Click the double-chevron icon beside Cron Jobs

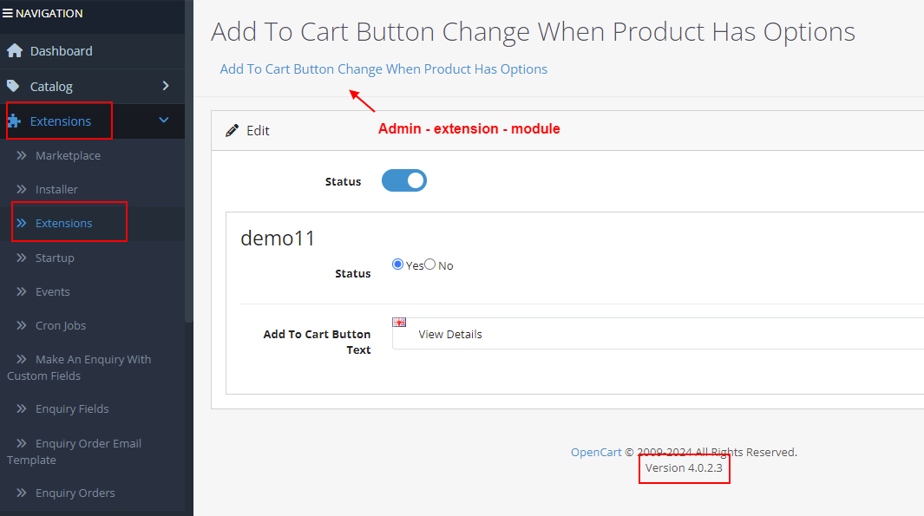(x=22, y=325)
